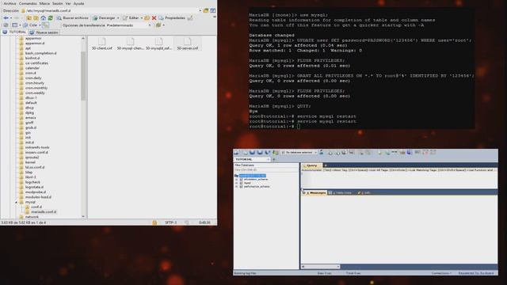Expand the mysql database node in SQL client
The width and height of the screenshot is (507, 285).
pyautogui.click(x=237, y=183)
